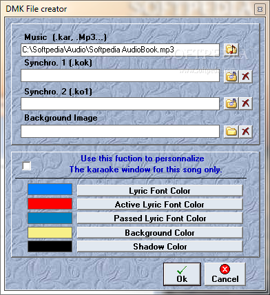This screenshot has height=295, width=270.
Task: Focus the Synchro. 2 (.ko1) input field
Action: [x=120, y=104]
